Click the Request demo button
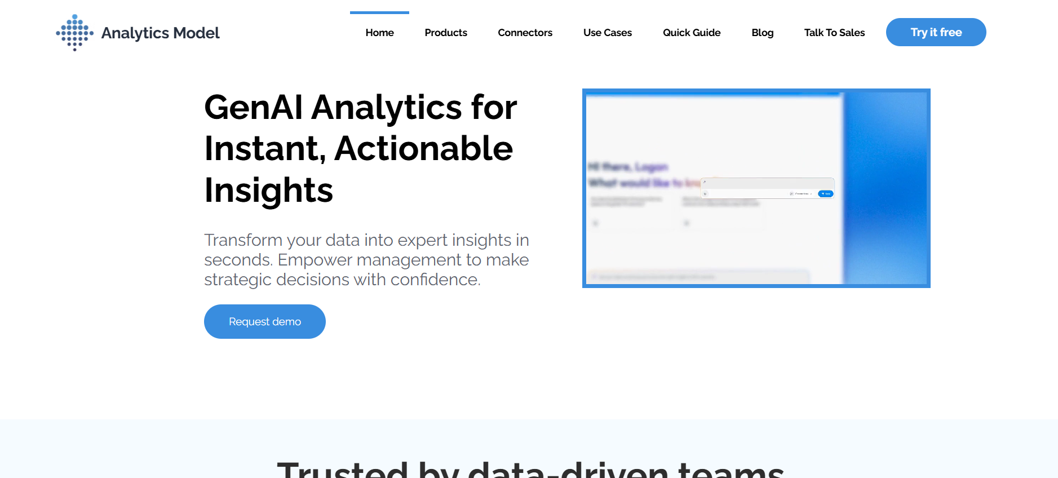Screen dimensions: 1058x478 265,321
